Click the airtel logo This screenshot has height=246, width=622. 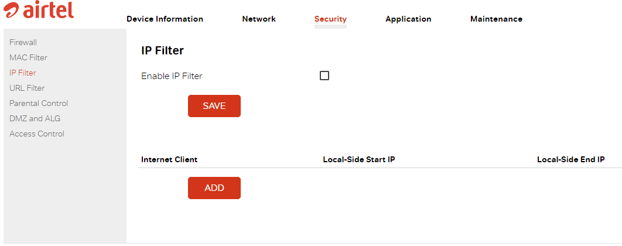(x=39, y=11)
